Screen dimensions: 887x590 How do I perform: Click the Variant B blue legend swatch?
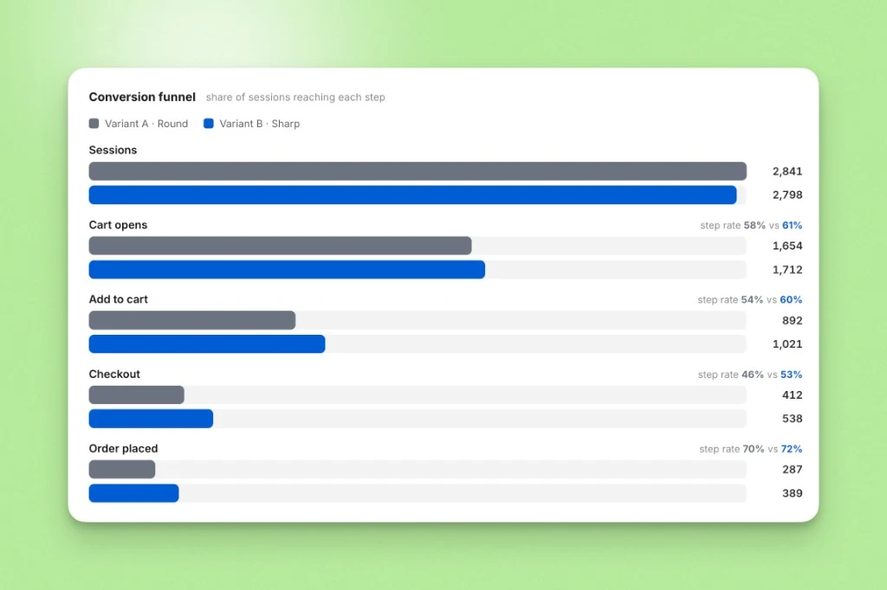click(x=209, y=123)
